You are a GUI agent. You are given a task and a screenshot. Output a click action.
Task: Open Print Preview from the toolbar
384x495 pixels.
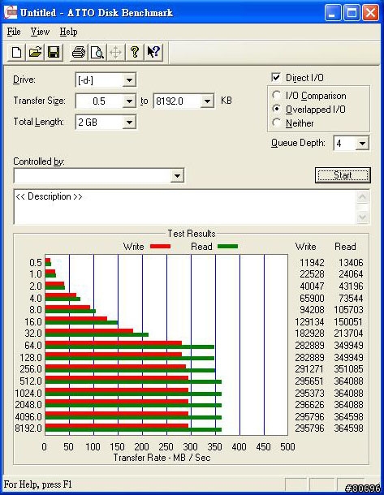97,52
